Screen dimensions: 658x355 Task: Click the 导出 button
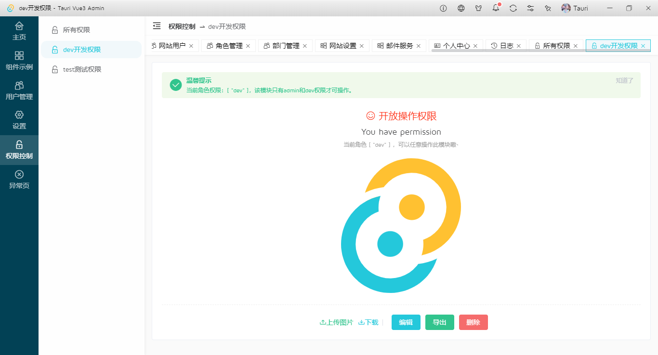pyautogui.click(x=440, y=322)
